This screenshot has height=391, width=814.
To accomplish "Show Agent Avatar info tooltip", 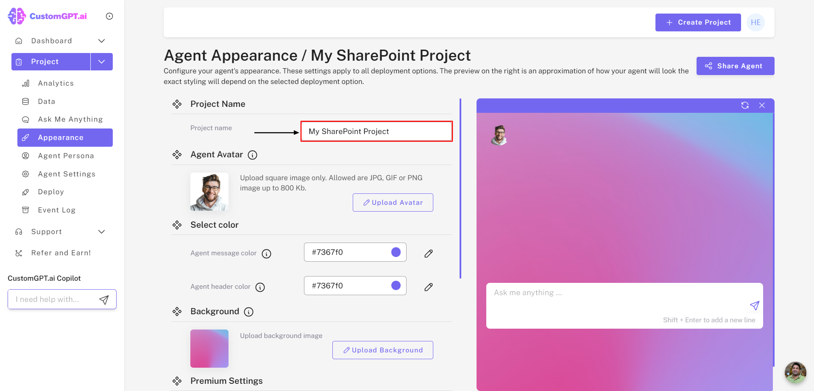I will tap(252, 155).
